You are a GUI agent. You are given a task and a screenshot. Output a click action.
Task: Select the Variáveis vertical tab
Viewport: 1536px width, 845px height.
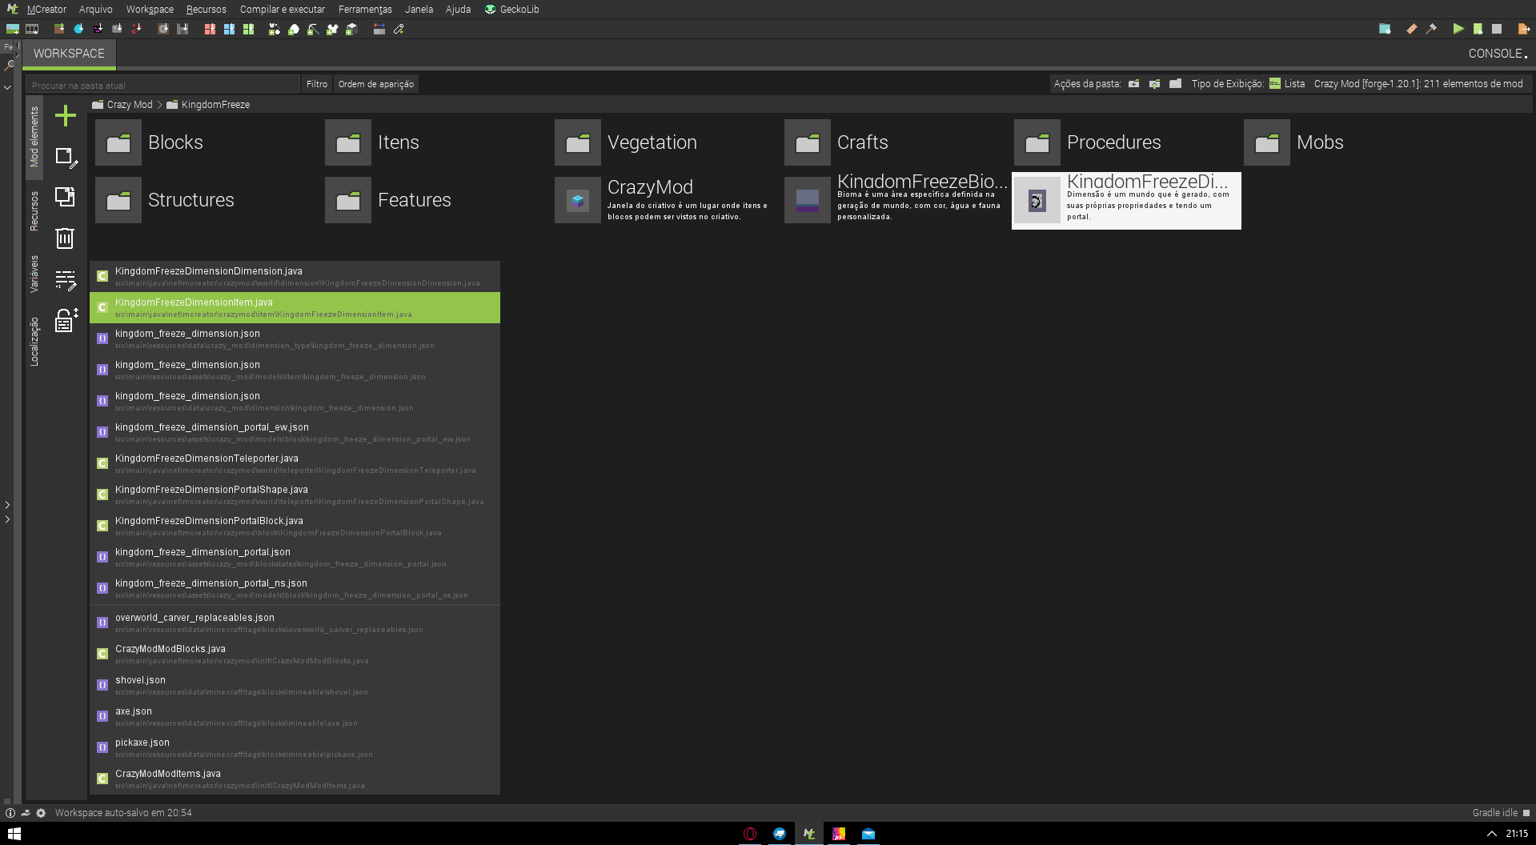click(34, 274)
